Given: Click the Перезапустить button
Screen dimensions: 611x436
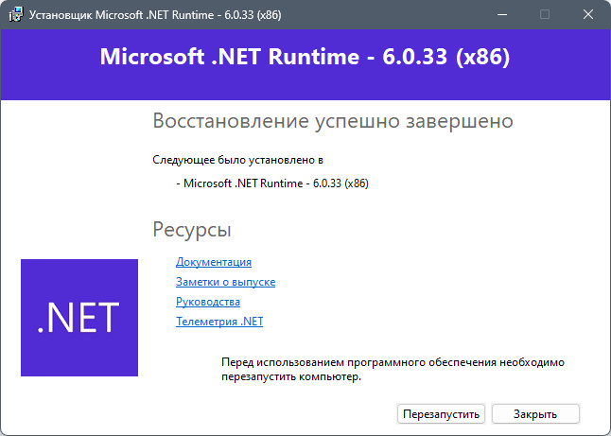Looking at the screenshot, I should pos(441,414).
